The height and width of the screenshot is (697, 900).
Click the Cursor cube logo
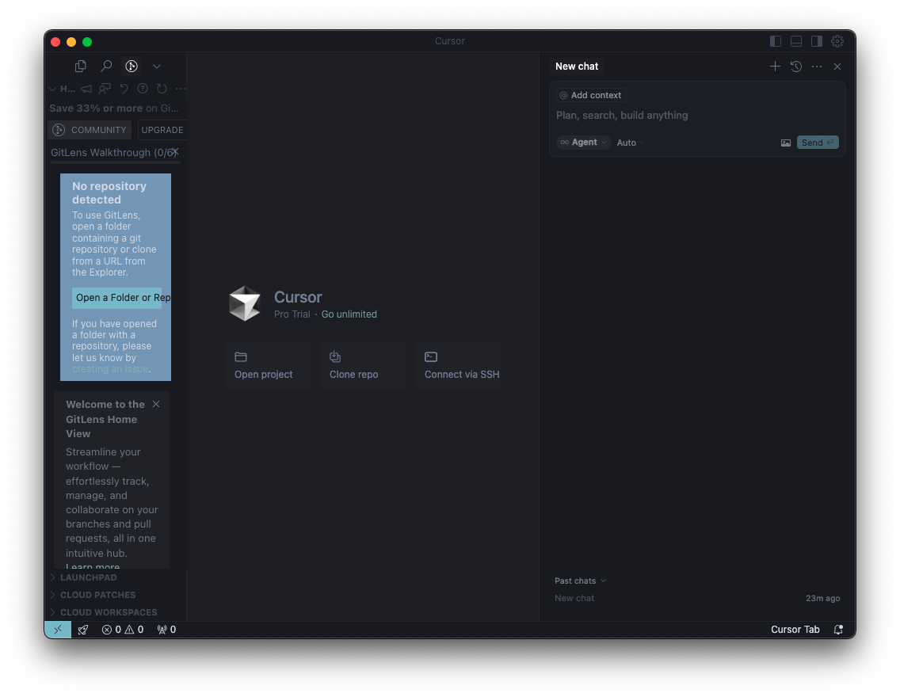(245, 303)
